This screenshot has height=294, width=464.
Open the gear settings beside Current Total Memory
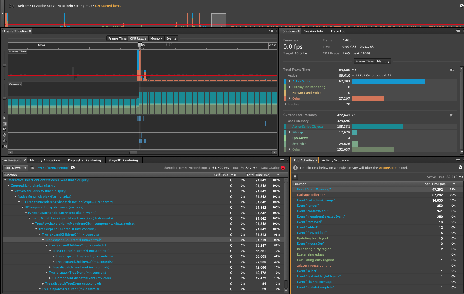[x=451, y=115]
